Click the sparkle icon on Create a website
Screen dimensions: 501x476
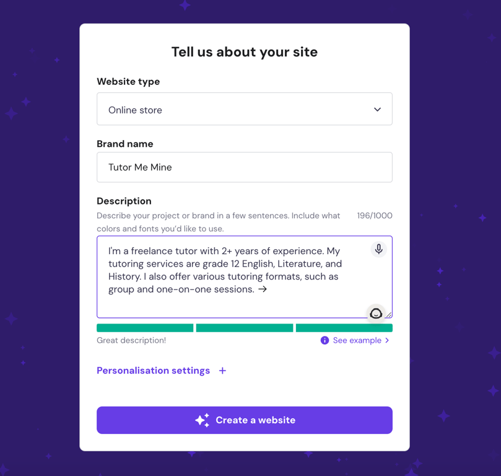pyautogui.click(x=201, y=420)
